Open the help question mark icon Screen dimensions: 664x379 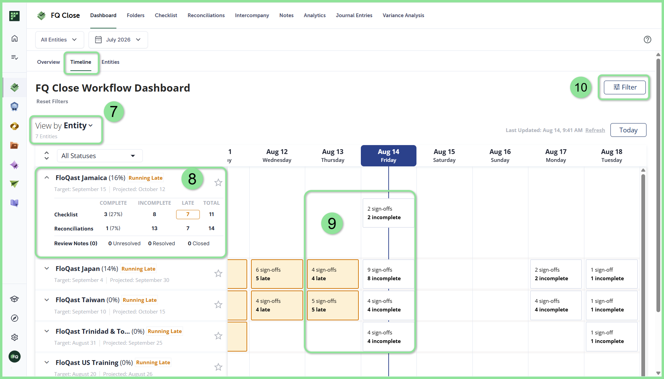click(x=648, y=39)
